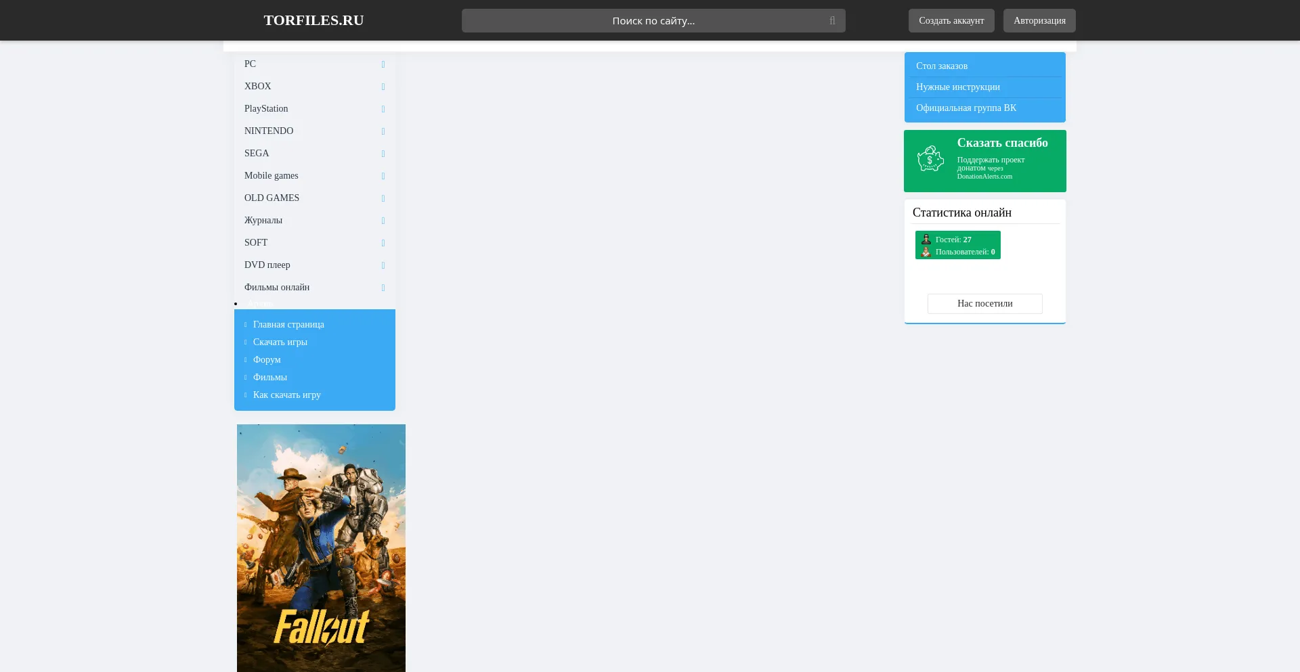This screenshot has width=1300, height=672.
Task: Open the DVD плеер category
Action: (267, 265)
